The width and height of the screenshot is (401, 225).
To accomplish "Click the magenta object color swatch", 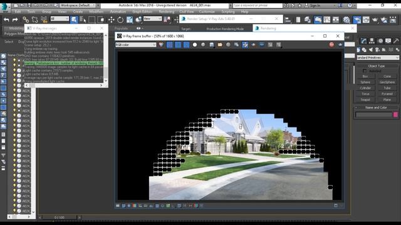I will point(395,115).
